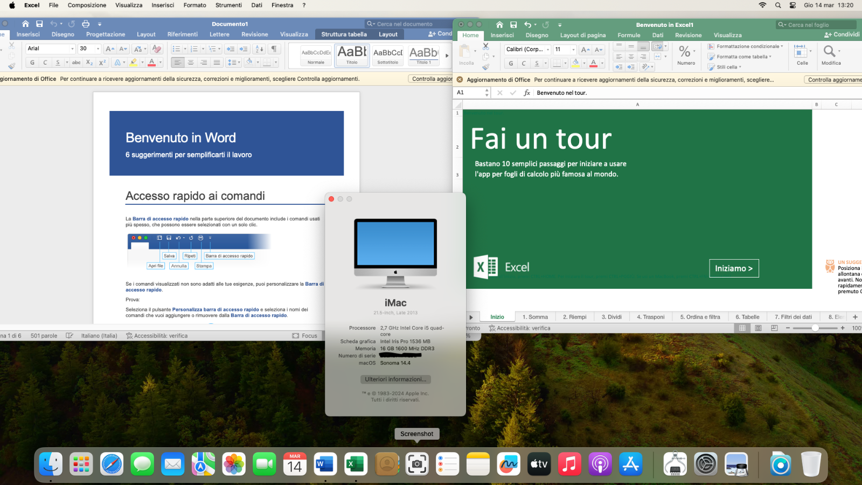The height and width of the screenshot is (485, 862).
Task: Click Word text highlight color swatch
Action: pos(134,63)
